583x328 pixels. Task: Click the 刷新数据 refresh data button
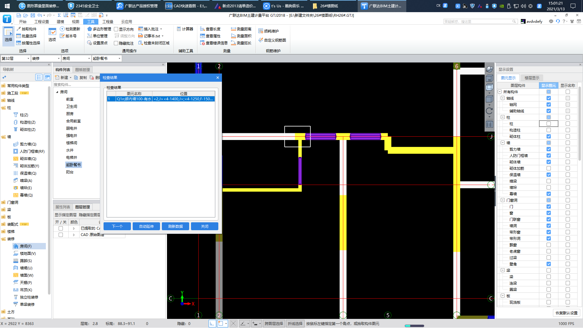coord(176,226)
